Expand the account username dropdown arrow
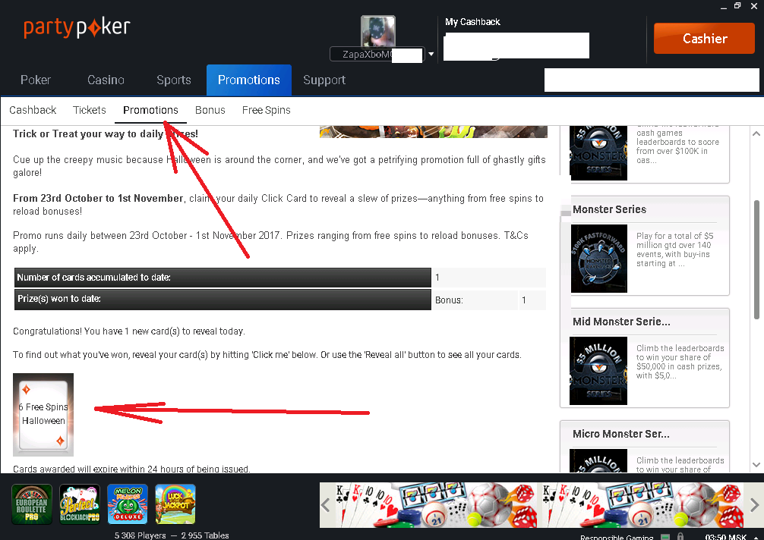Image resolution: width=764 pixels, height=540 pixels. pos(431,54)
